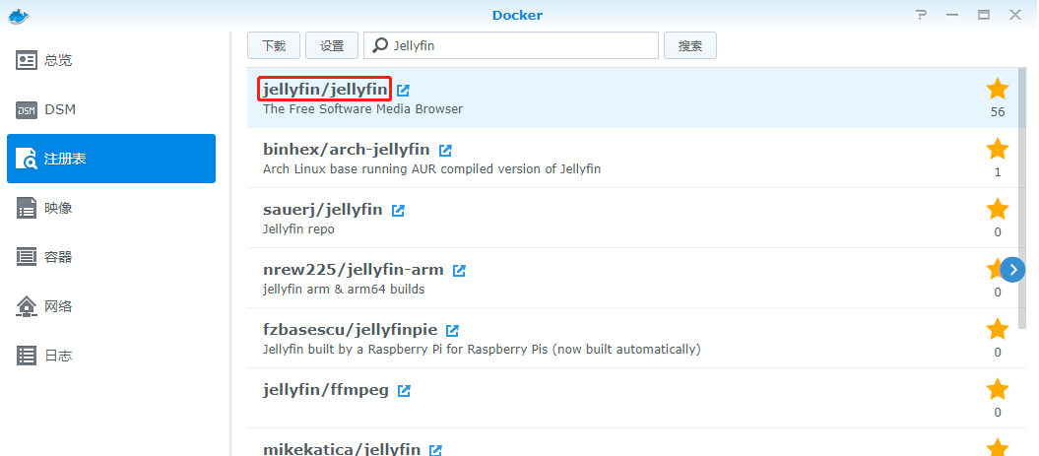
Task: Open external link for jellyfin/ffmpeg
Action: [404, 391]
